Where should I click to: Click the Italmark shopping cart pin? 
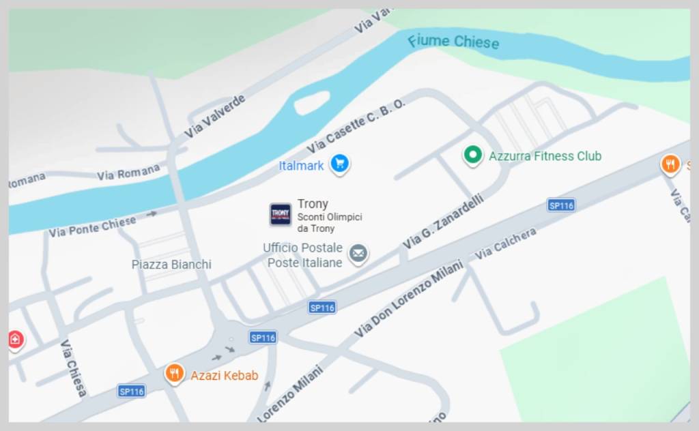tap(340, 164)
